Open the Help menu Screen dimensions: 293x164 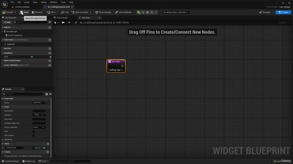71,2
